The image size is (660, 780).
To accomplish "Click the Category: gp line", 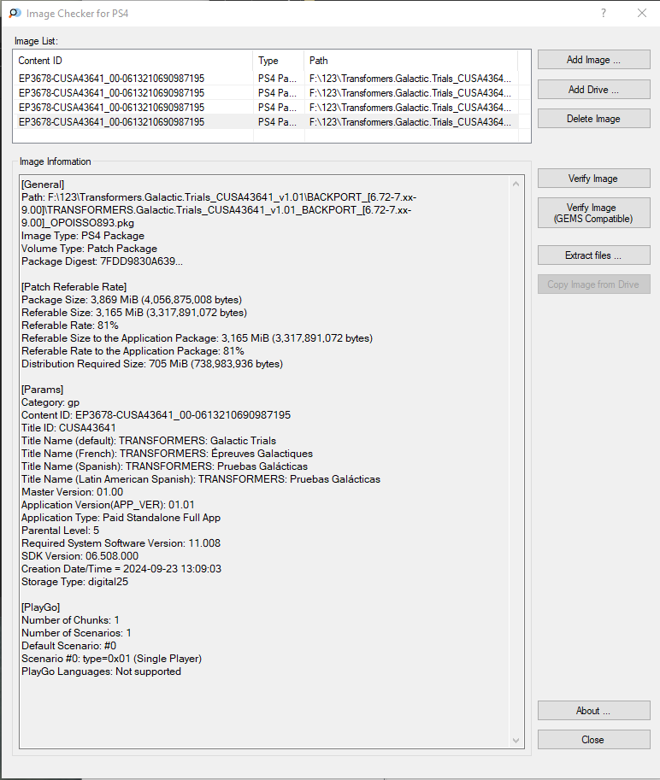I will click(50, 402).
